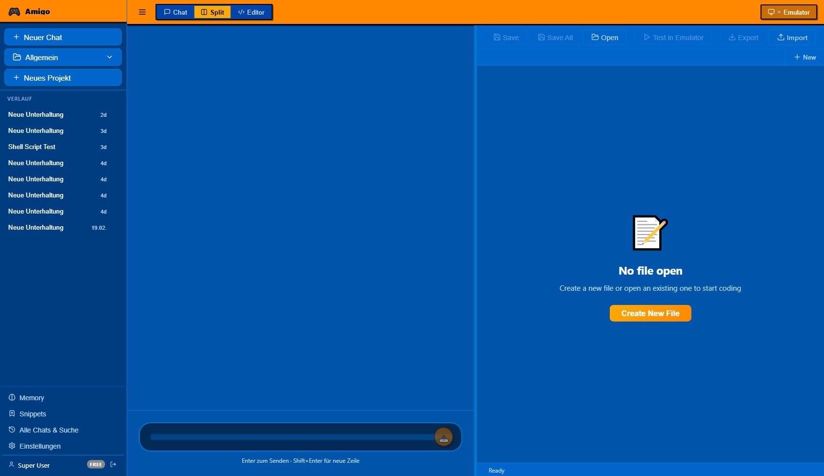This screenshot has width=824, height=476.
Task: Toggle the Emulator panel
Action: tap(788, 12)
